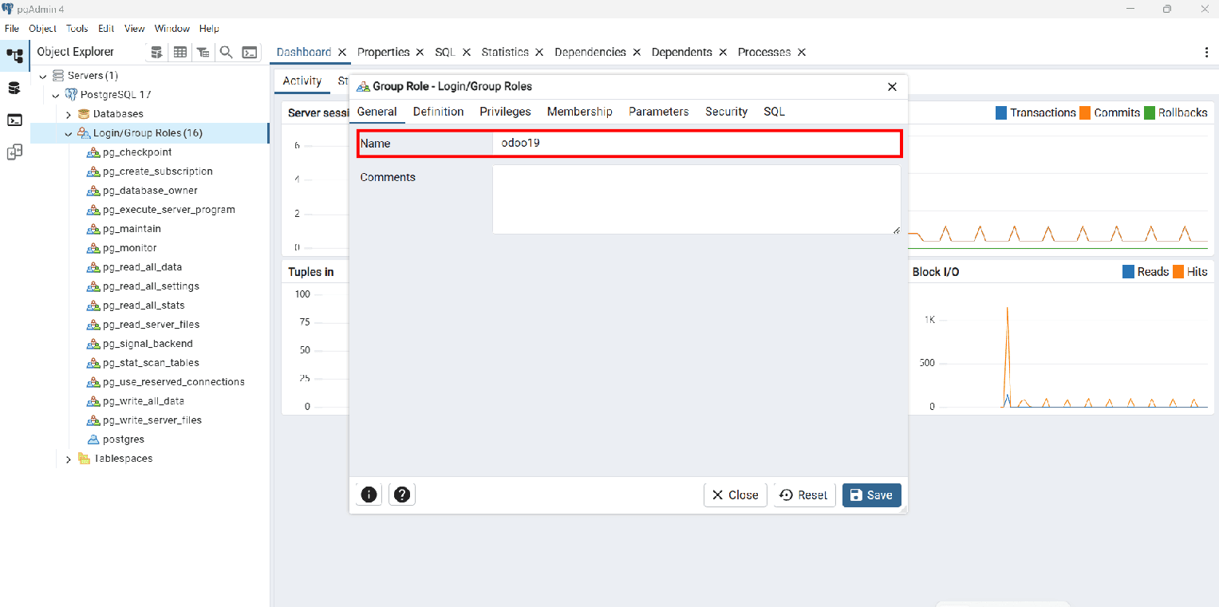Toggle the Hits legend swatch

[1178, 271]
